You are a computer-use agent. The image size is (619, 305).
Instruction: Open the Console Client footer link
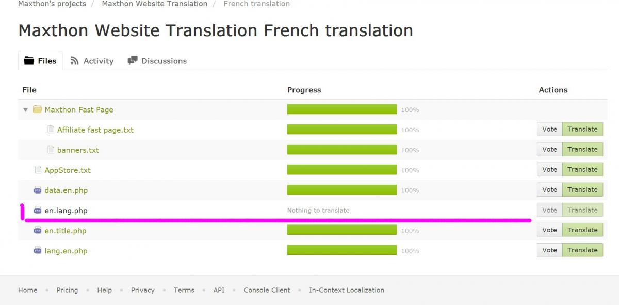click(x=267, y=290)
